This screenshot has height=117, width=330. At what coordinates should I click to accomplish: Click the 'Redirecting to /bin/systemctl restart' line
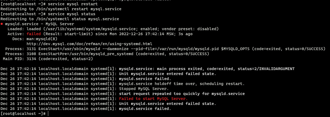click(61, 9)
